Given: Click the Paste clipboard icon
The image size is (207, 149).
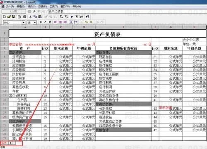Looking at the screenshot, I should pyautogui.click(x=40, y=17).
